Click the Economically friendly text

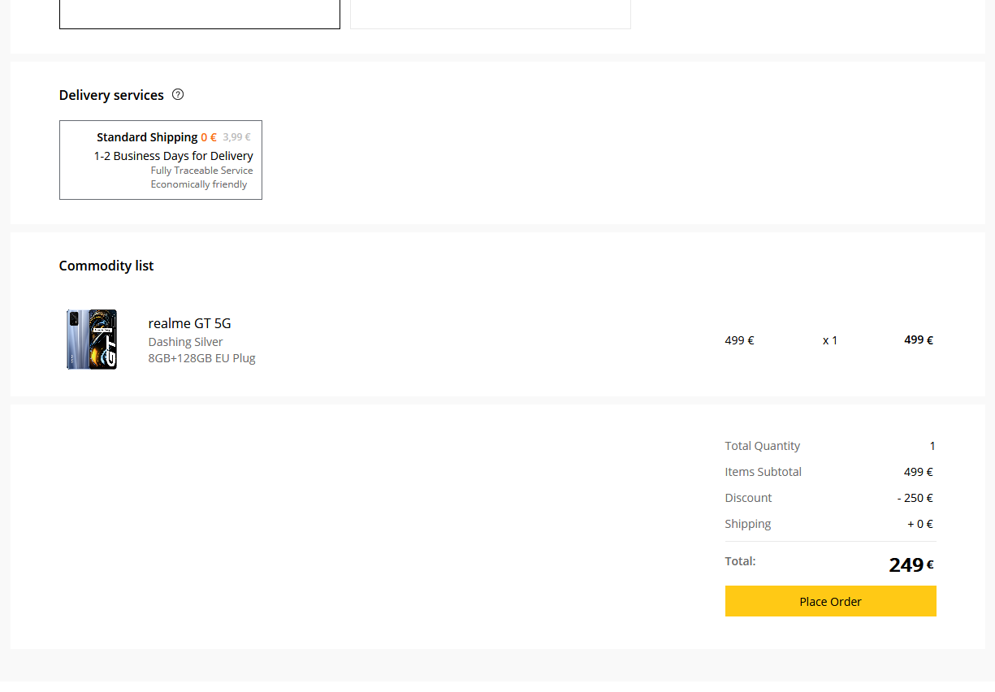pyautogui.click(x=199, y=184)
